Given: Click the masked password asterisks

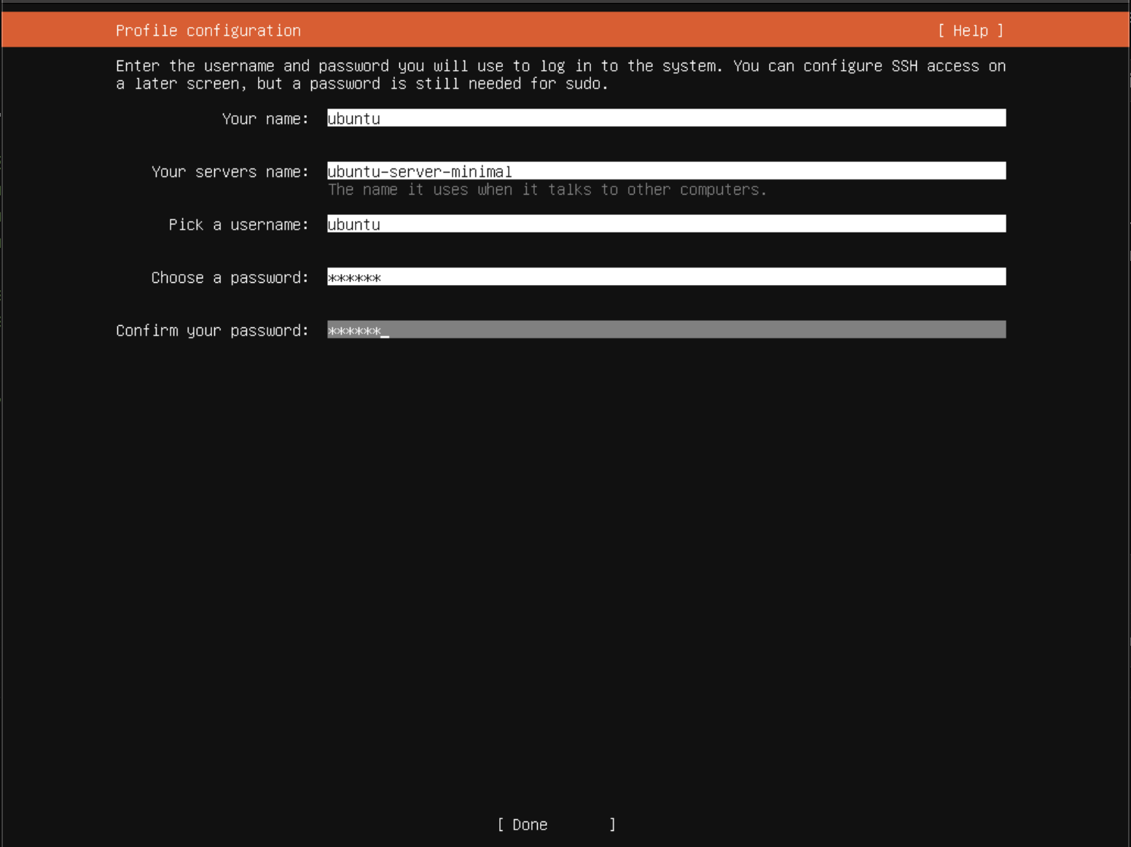Looking at the screenshot, I should click(x=355, y=277).
